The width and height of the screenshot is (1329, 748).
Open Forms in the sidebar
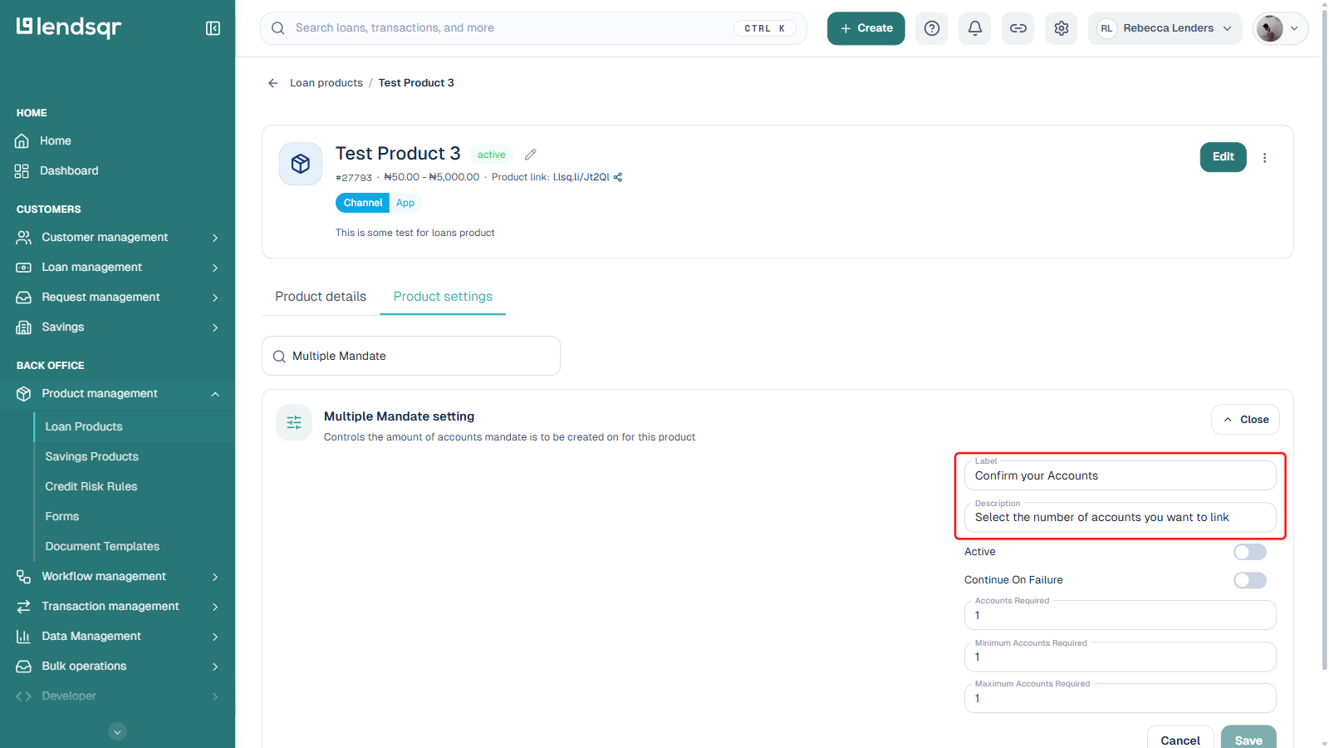(x=62, y=517)
